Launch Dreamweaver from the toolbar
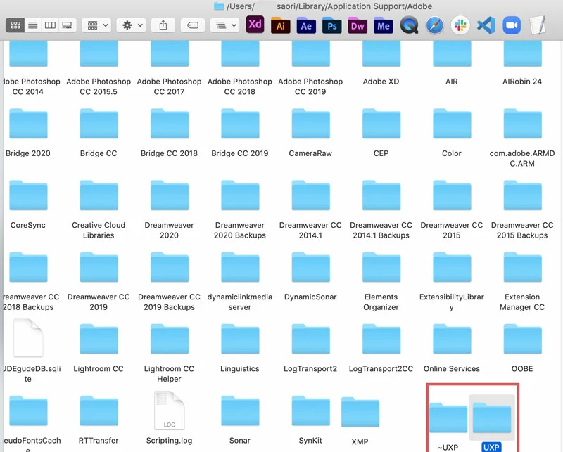 tap(358, 25)
